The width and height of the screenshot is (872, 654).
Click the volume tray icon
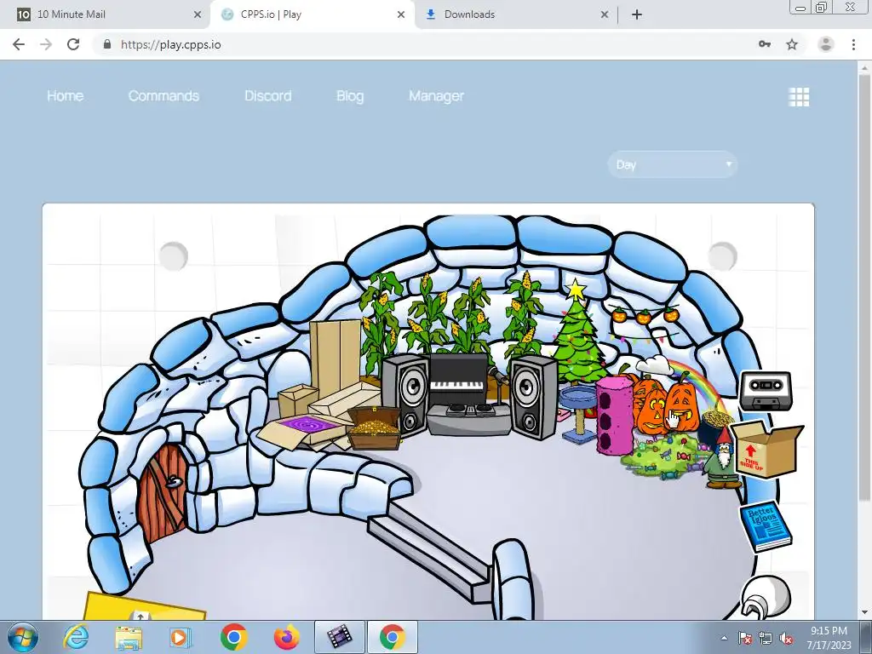pyautogui.click(x=786, y=639)
